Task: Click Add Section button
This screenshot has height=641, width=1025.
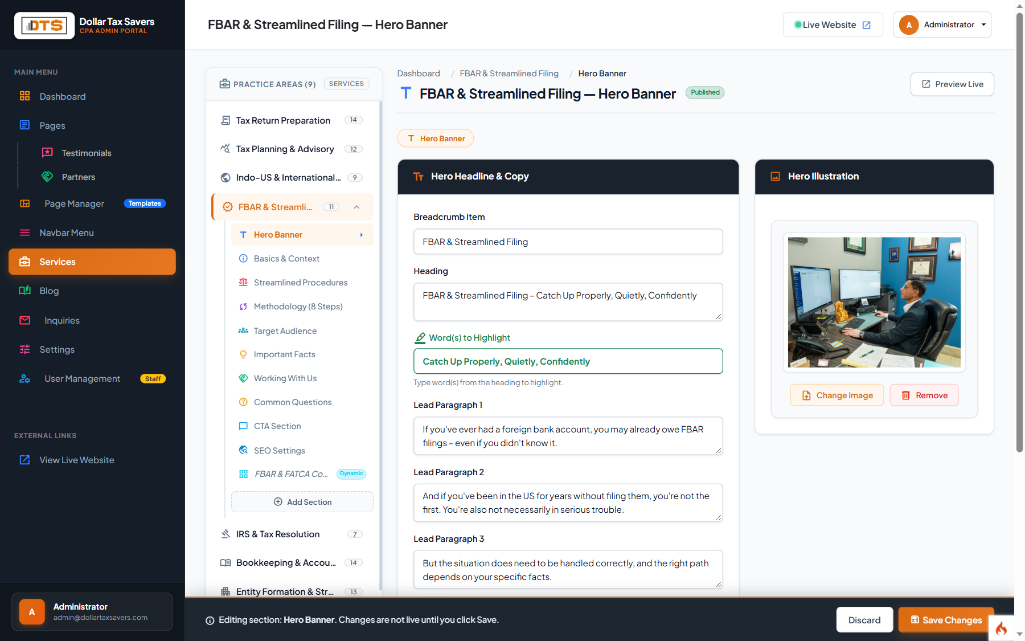Action: [302, 502]
